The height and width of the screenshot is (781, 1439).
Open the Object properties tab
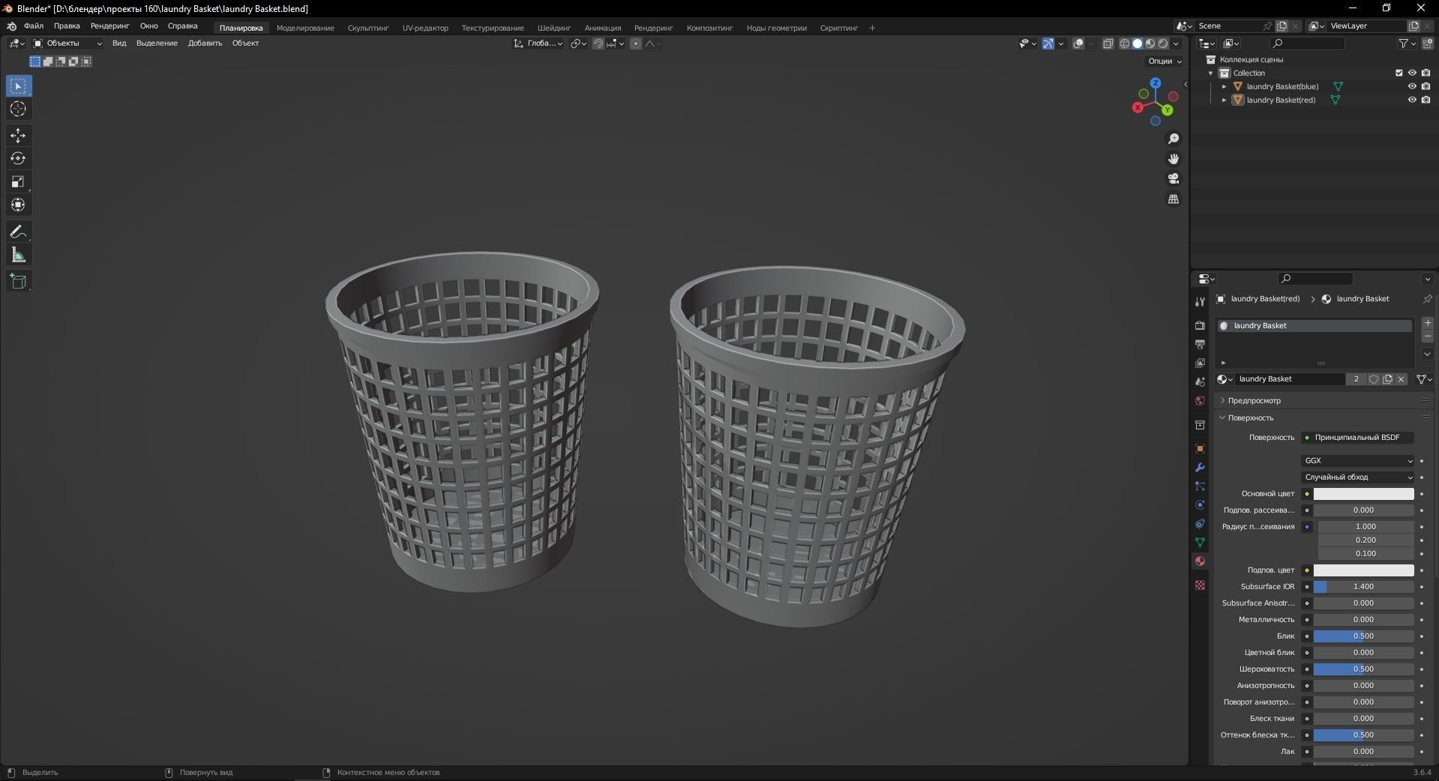[1200, 448]
